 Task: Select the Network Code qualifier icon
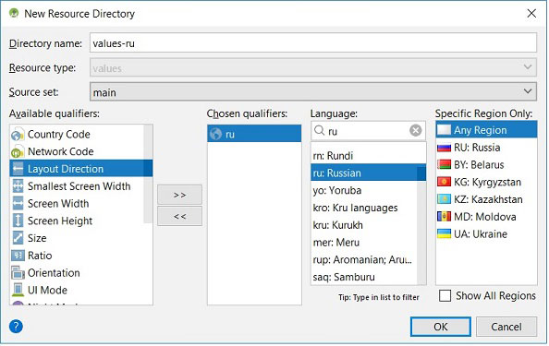pos(18,152)
